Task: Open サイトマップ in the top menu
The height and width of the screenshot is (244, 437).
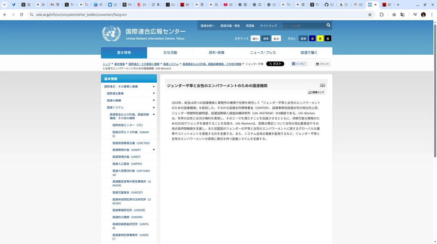Action: coord(268,26)
